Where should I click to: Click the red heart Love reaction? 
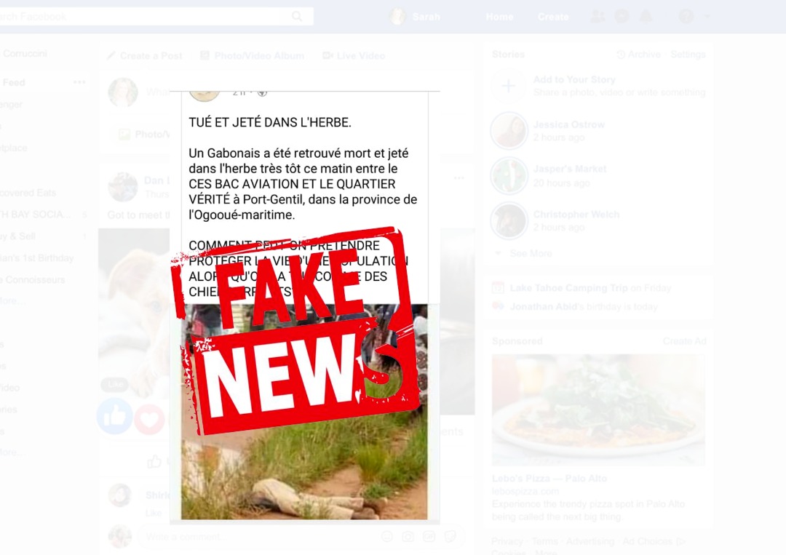tap(149, 418)
